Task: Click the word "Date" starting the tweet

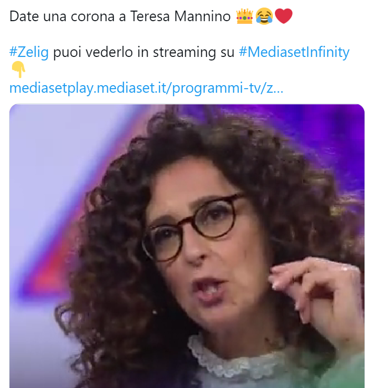Action: click(x=24, y=17)
